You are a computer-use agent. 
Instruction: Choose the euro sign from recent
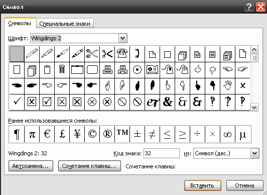47,134
